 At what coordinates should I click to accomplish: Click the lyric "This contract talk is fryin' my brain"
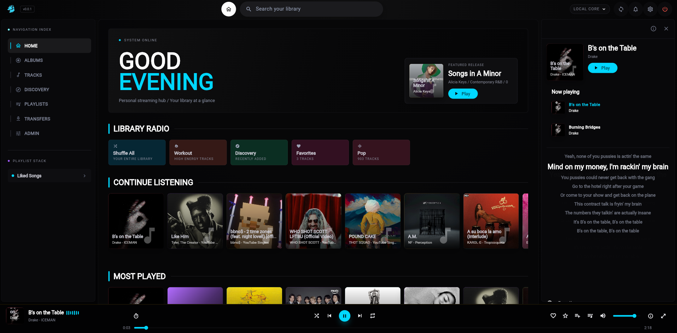608,204
